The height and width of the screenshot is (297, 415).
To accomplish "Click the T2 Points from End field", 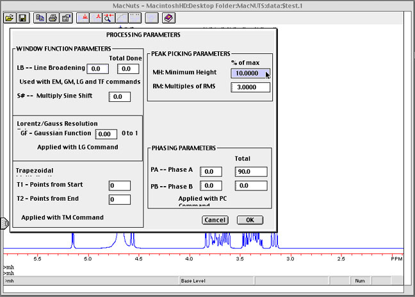I will (x=120, y=199).
